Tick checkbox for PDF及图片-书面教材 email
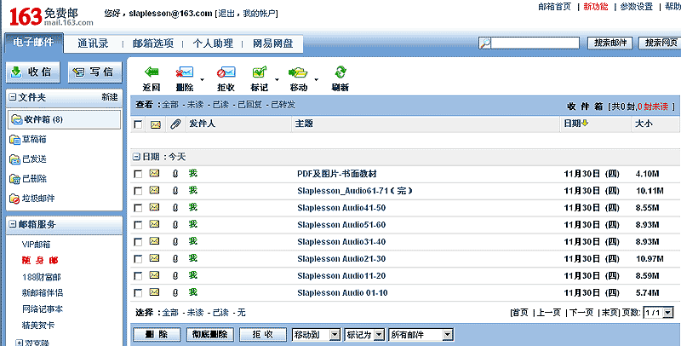 click(x=138, y=174)
